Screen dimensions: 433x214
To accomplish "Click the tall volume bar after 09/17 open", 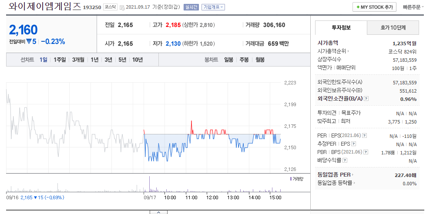I will point(149,184).
